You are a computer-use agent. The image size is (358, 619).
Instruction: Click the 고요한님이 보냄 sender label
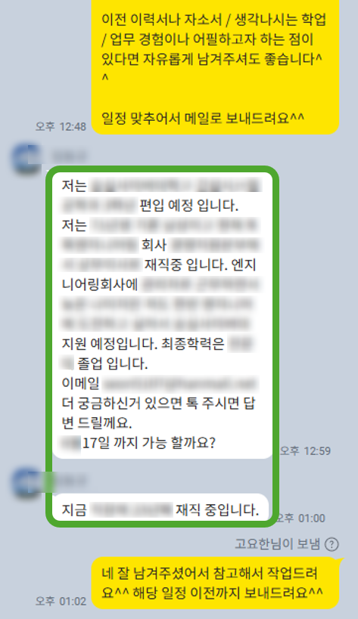(277, 544)
